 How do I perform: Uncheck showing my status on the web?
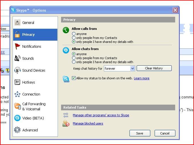pos(74,78)
